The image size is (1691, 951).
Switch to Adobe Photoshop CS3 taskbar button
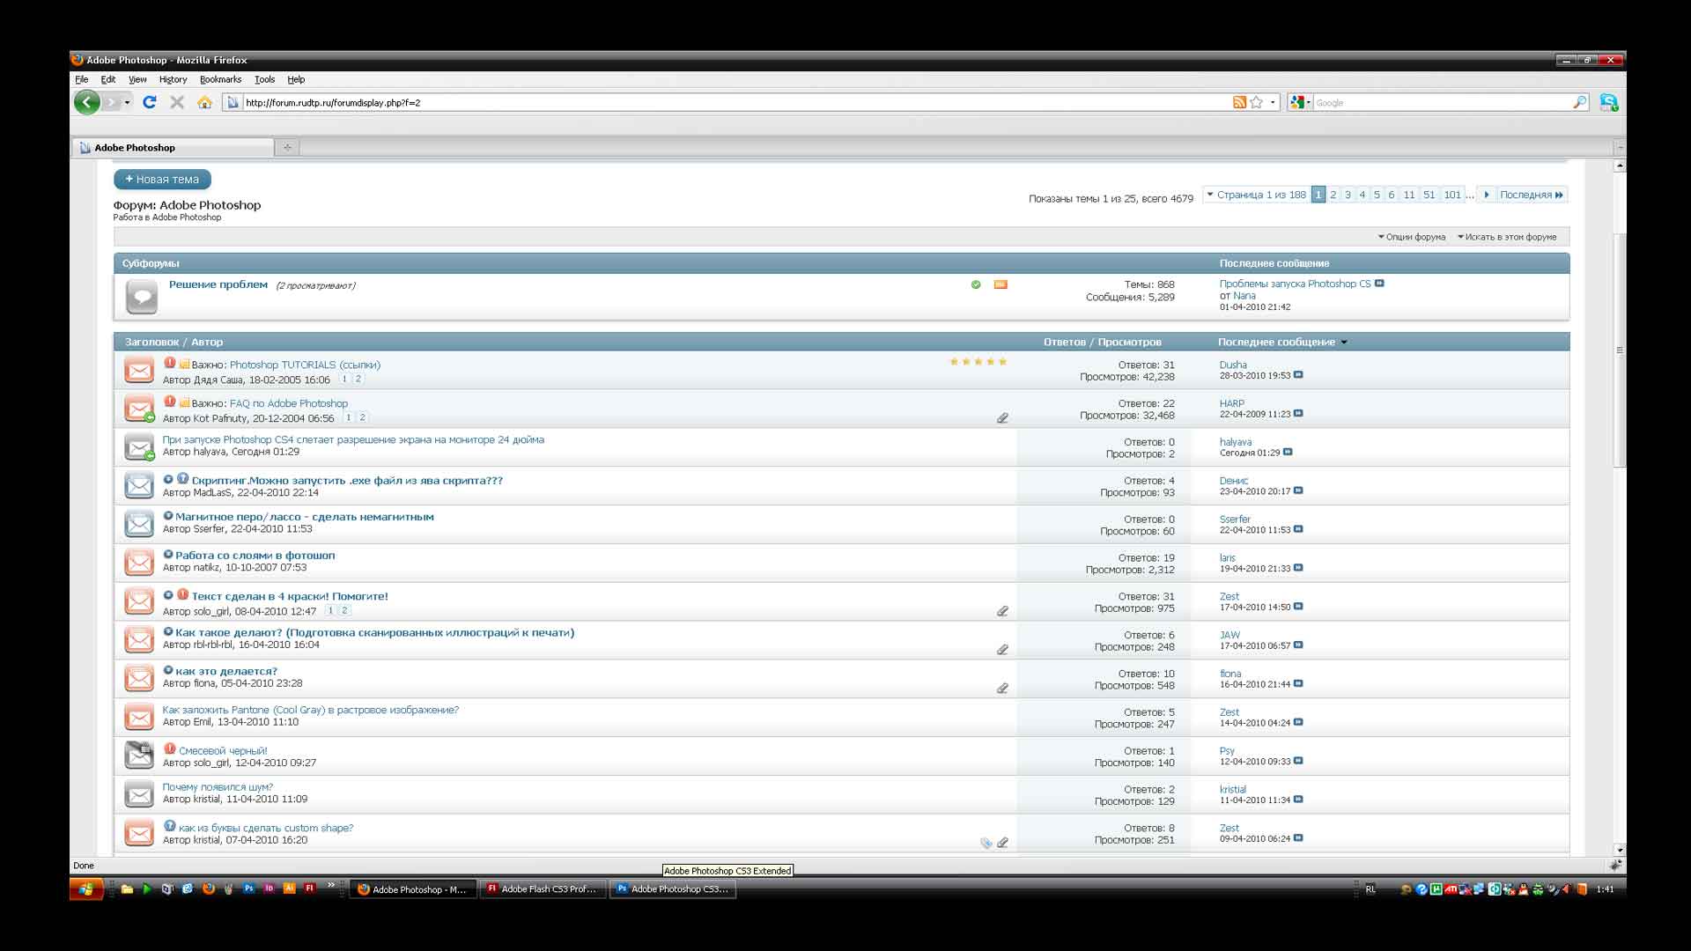pyautogui.click(x=673, y=889)
